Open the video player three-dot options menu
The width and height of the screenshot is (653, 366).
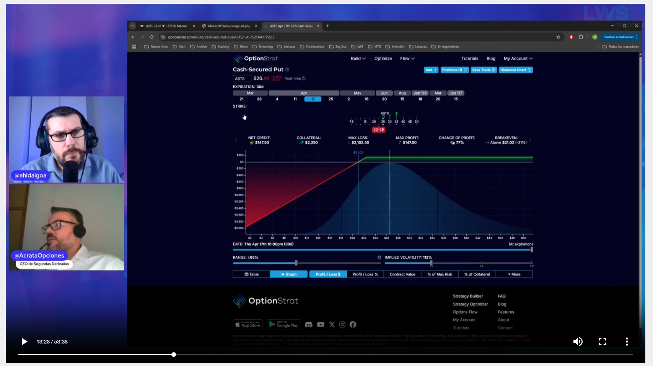pyautogui.click(x=627, y=342)
